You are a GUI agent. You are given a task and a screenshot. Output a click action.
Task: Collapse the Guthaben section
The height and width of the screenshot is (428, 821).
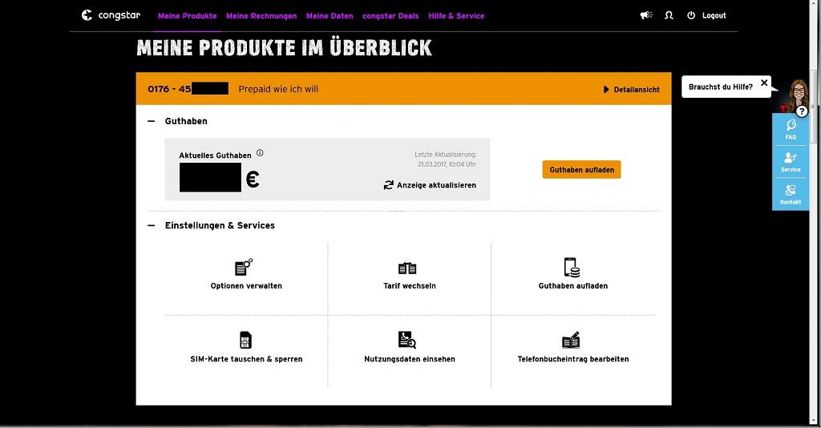[x=152, y=121]
